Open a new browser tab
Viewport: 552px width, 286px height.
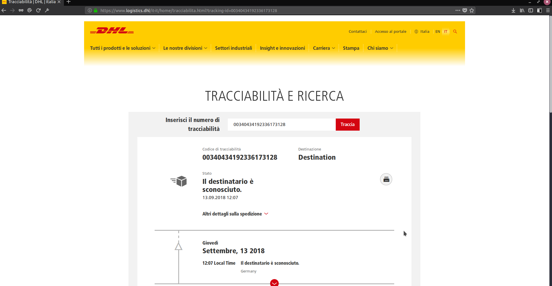click(69, 2)
